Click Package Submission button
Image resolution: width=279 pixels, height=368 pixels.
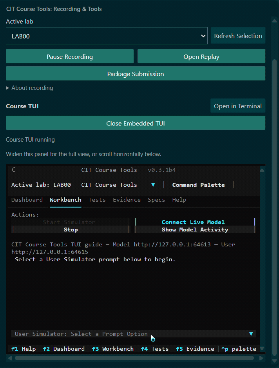(x=136, y=74)
